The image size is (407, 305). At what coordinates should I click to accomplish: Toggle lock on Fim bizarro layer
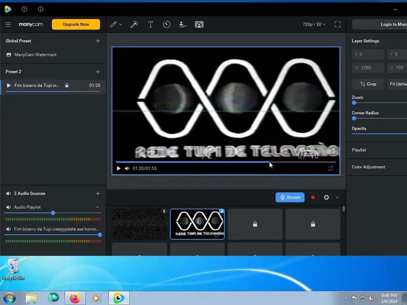point(67,85)
